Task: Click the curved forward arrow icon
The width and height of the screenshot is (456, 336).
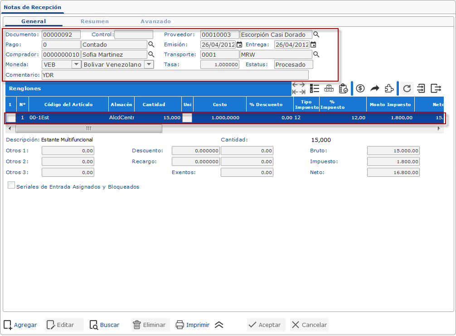Action: point(375,88)
